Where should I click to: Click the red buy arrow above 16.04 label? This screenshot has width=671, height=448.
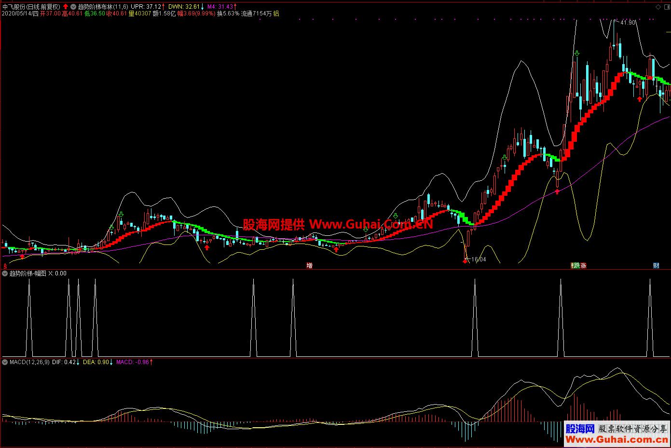465,260
